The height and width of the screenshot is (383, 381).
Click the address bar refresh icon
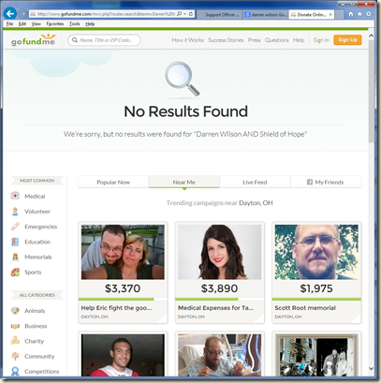coord(191,14)
